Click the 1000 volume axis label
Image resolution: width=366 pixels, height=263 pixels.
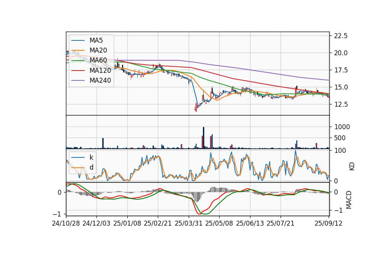coord(342,127)
